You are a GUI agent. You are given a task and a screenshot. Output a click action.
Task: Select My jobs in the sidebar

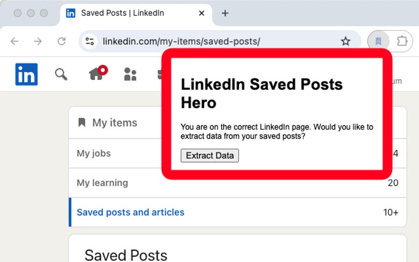tap(93, 153)
